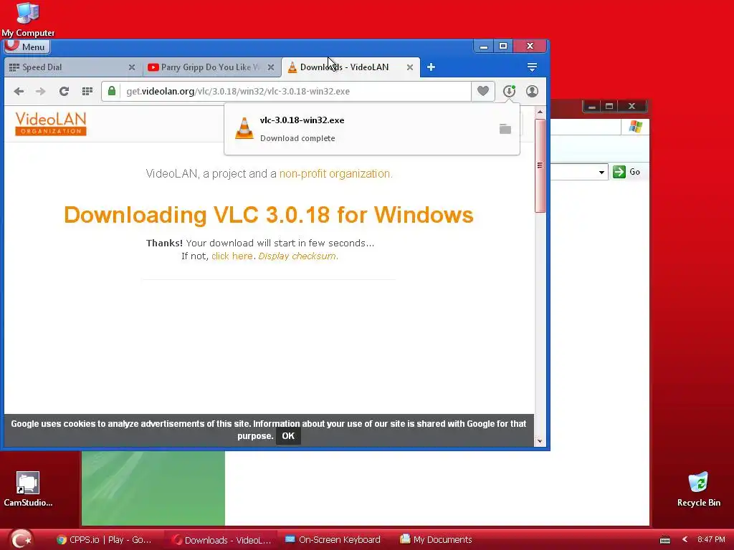This screenshot has height=550, width=734.
Task: Expand hidden tray icons arrow
Action: tap(685, 540)
